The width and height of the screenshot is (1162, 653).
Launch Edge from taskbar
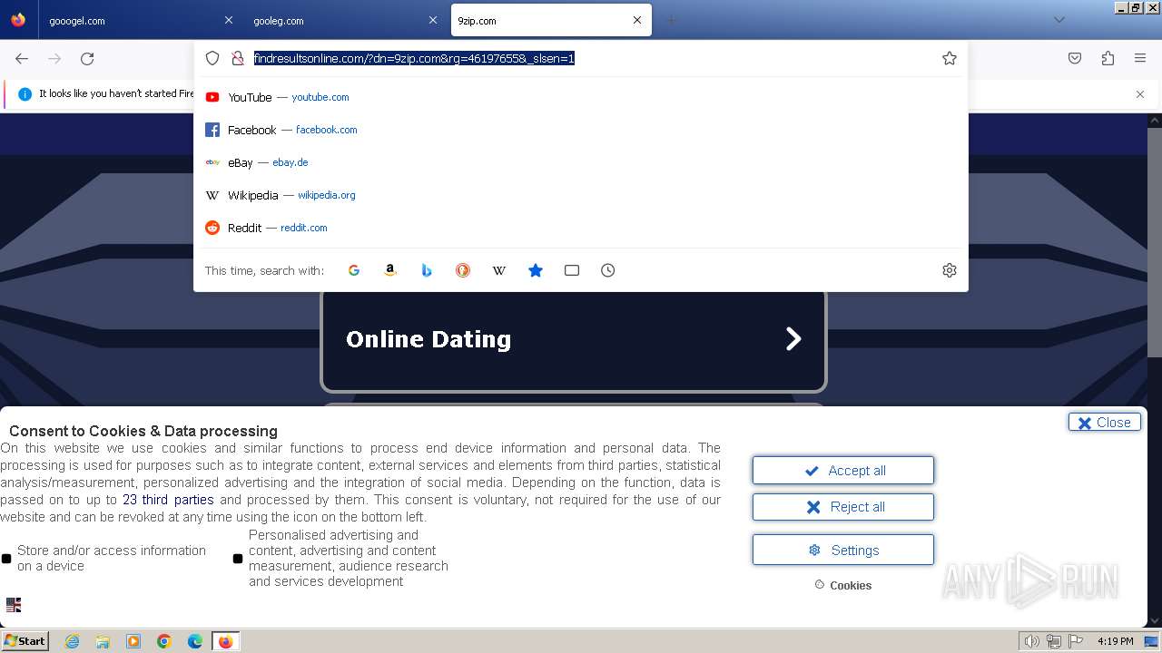195,641
